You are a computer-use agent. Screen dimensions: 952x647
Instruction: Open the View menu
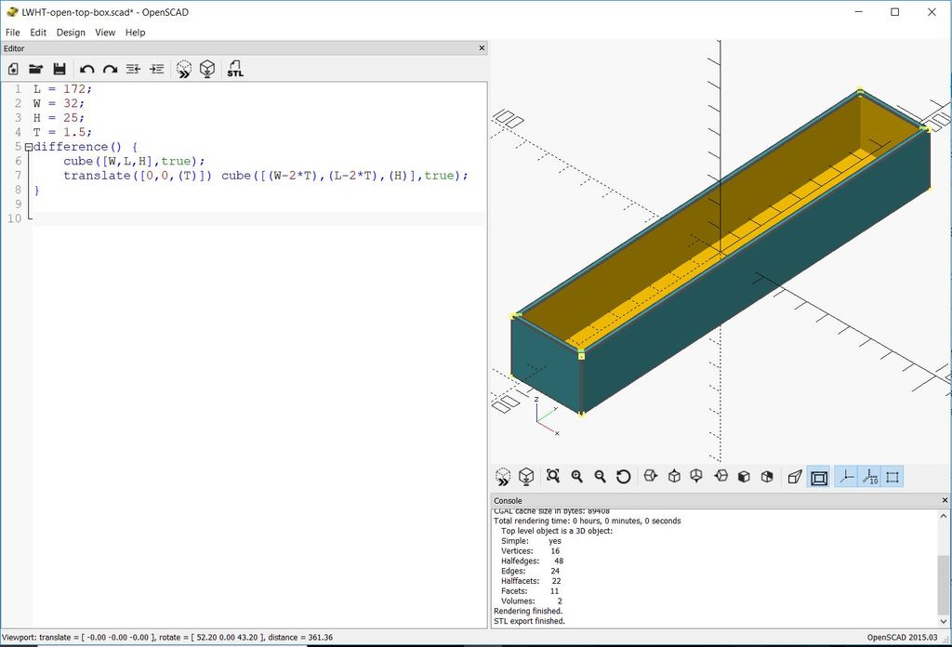pyautogui.click(x=105, y=33)
